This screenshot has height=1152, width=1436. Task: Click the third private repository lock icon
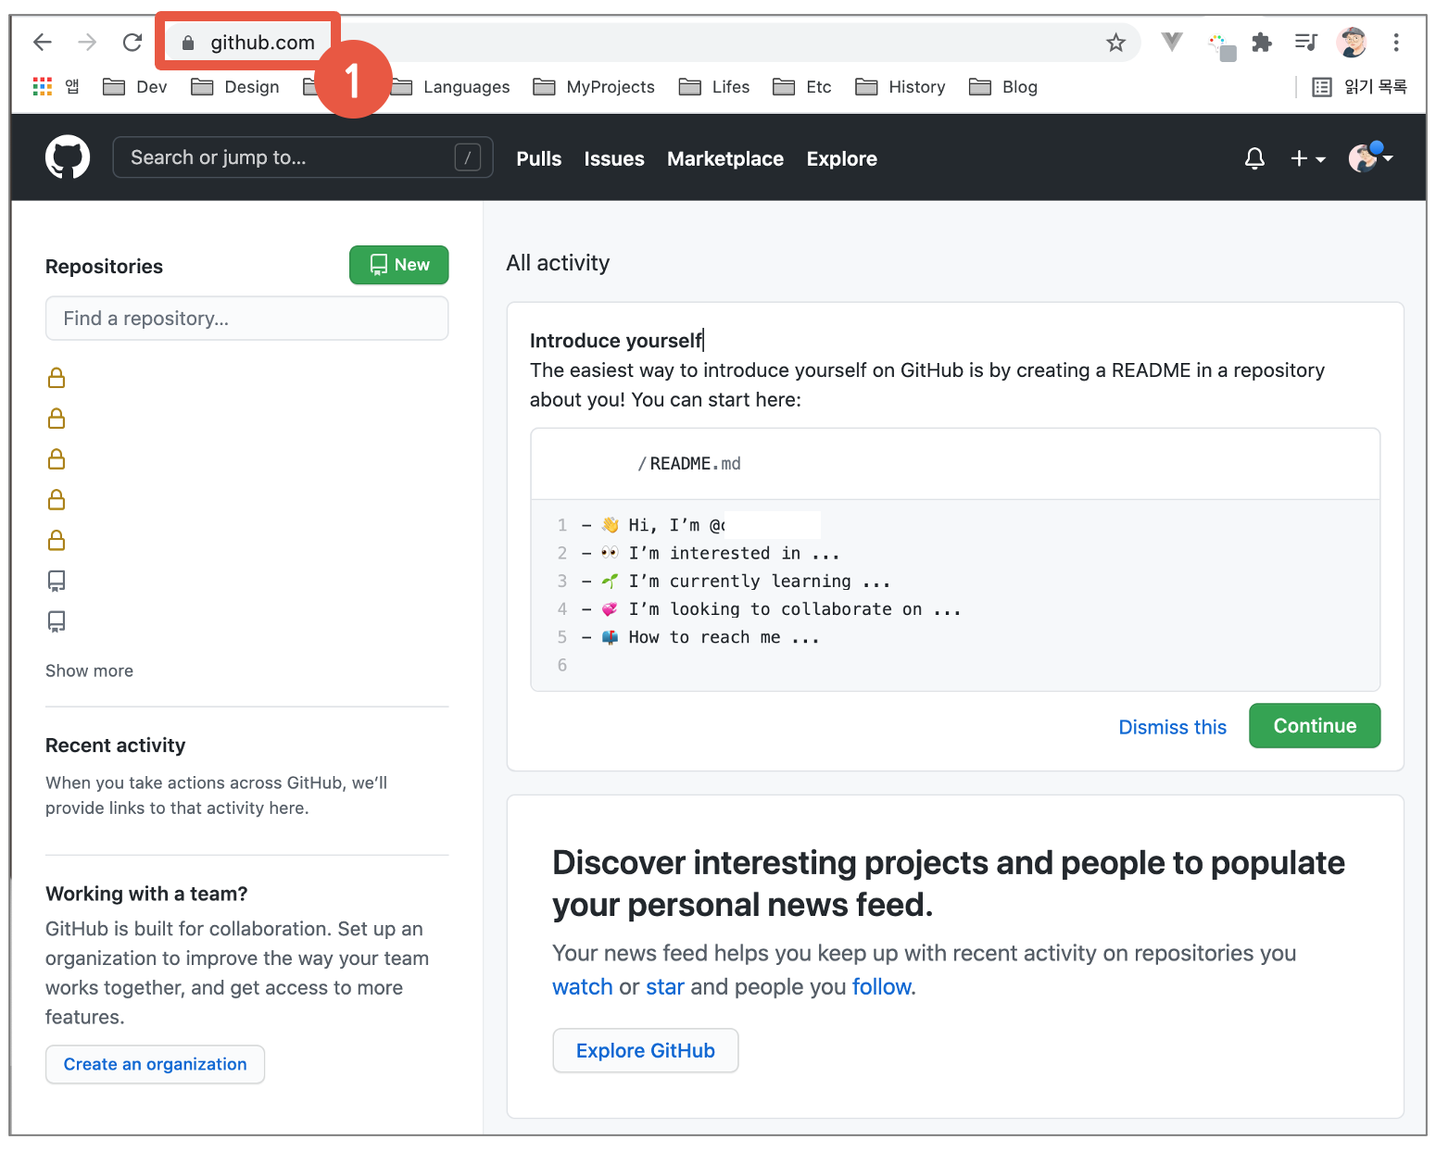[x=57, y=459]
